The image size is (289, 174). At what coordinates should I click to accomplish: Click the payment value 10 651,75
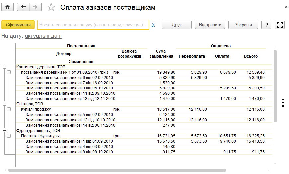(227, 136)
